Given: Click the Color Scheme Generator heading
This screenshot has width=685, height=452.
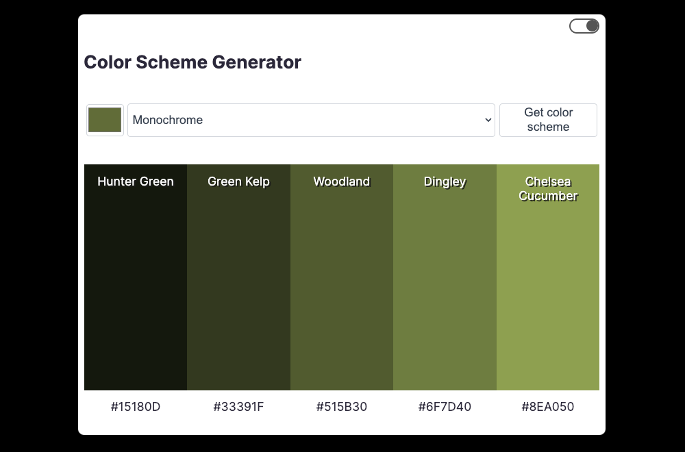Looking at the screenshot, I should point(192,62).
